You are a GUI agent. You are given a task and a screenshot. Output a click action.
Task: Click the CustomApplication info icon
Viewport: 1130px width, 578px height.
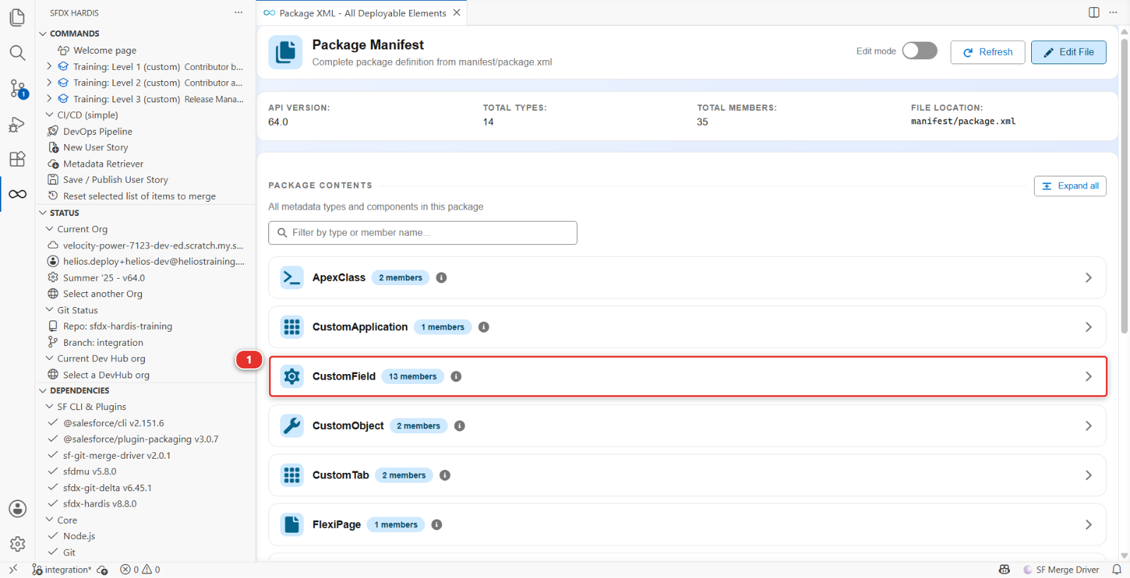click(x=484, y=327)
